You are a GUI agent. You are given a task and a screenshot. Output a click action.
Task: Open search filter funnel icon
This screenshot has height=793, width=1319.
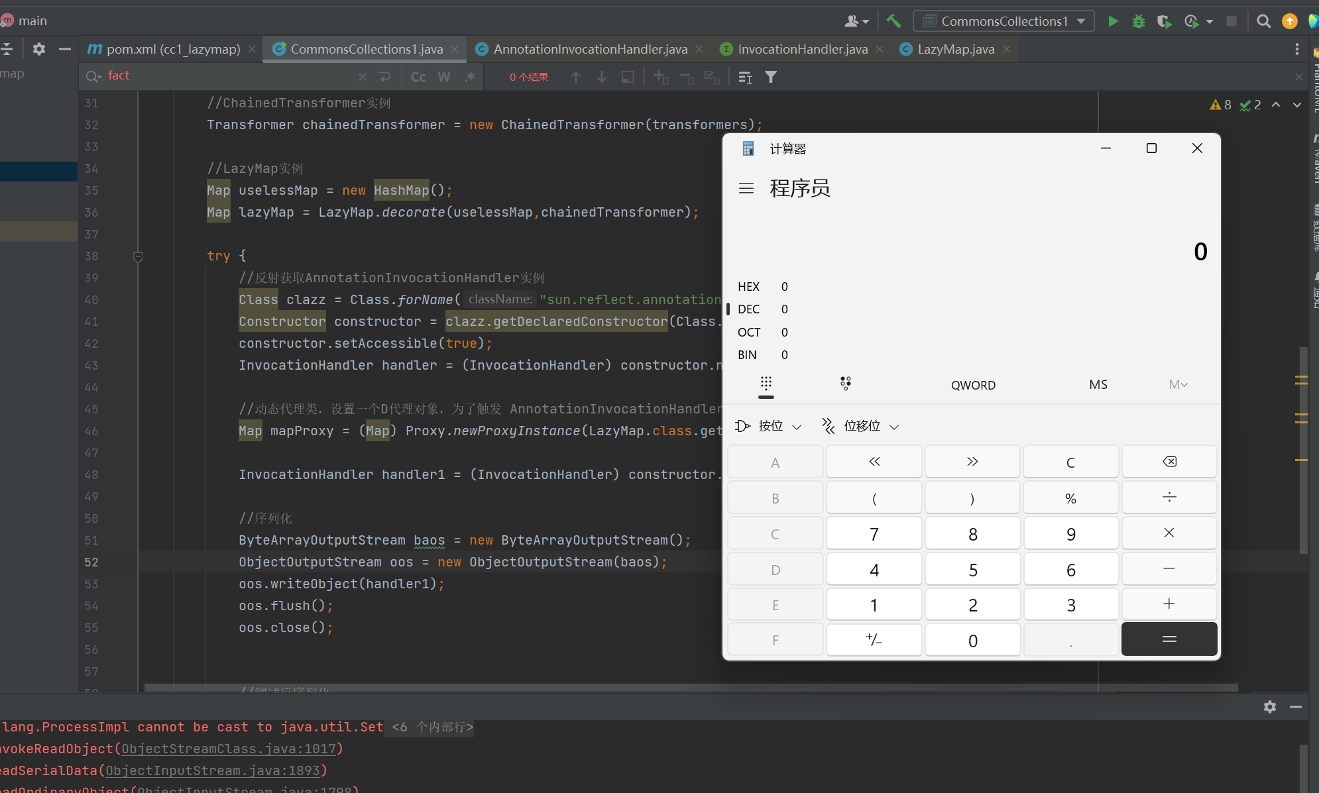[x=770, y=77]
